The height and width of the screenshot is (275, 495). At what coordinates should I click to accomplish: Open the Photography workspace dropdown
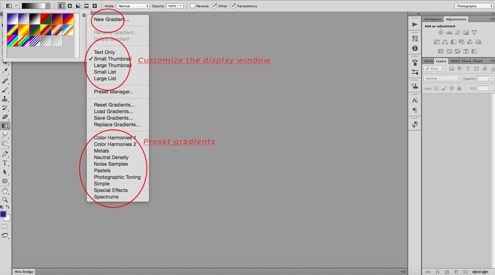click(474, 6)
